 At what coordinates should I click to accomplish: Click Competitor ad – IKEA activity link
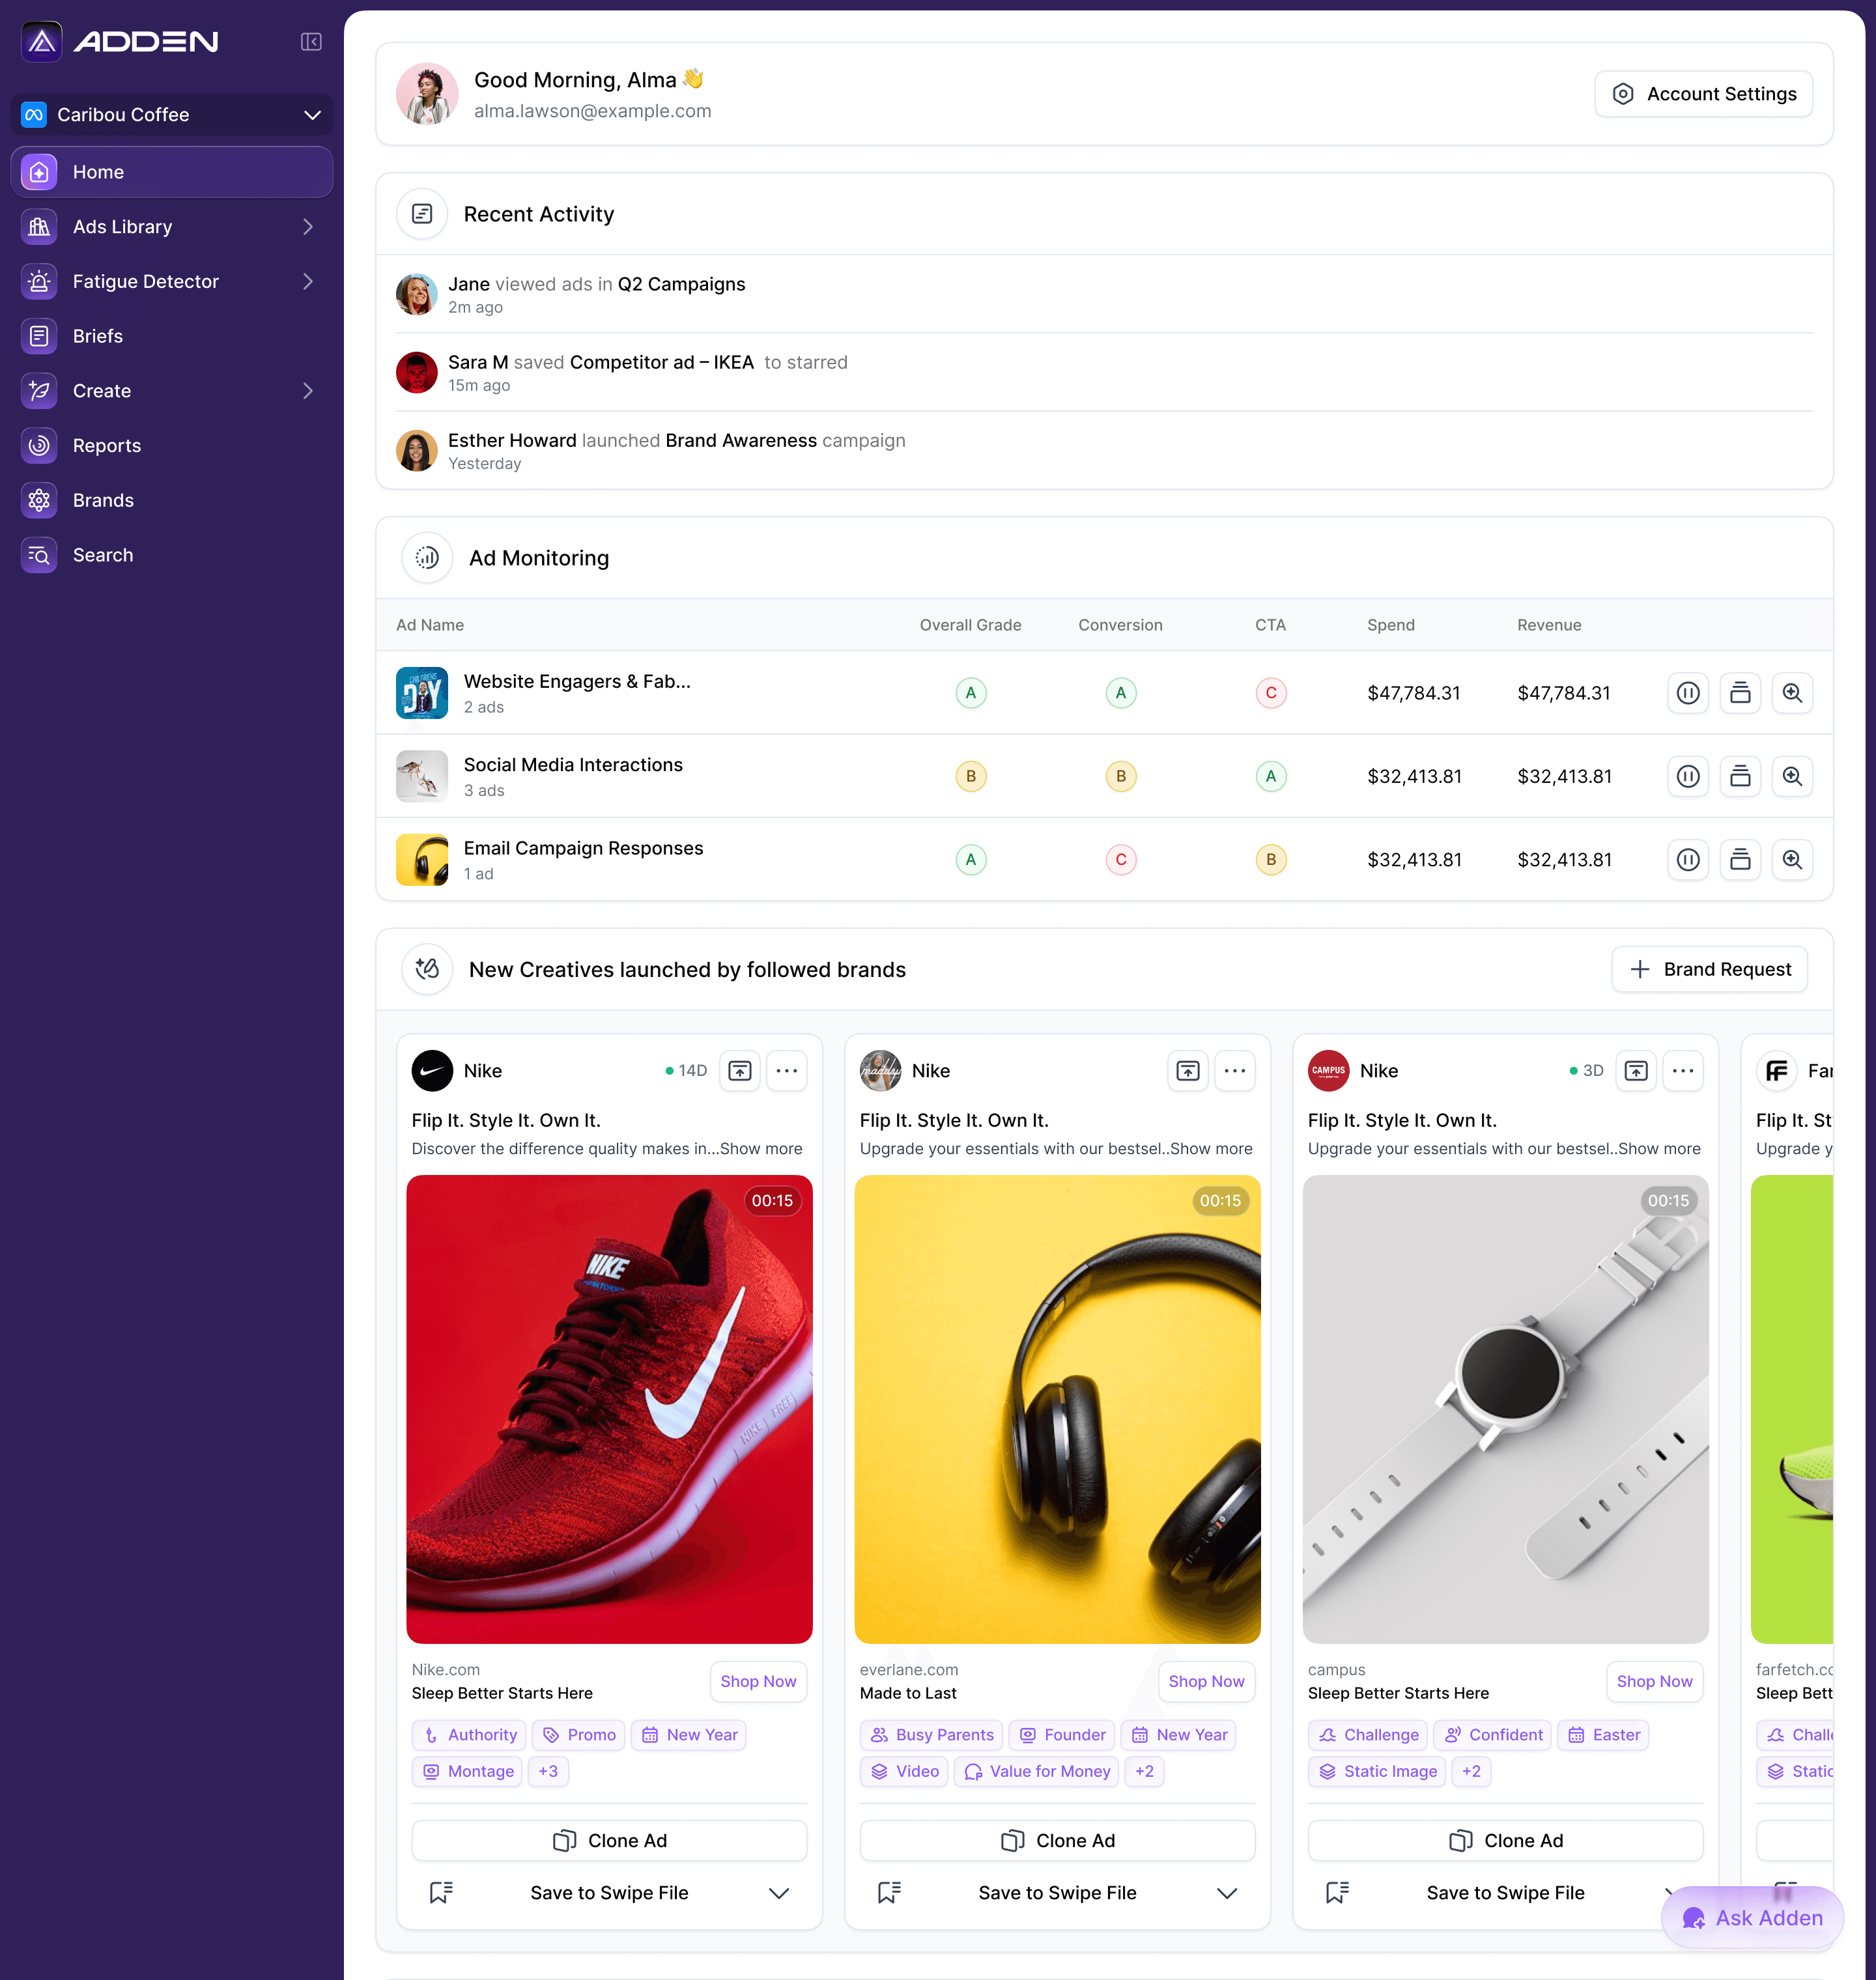(x=661, y=362)
